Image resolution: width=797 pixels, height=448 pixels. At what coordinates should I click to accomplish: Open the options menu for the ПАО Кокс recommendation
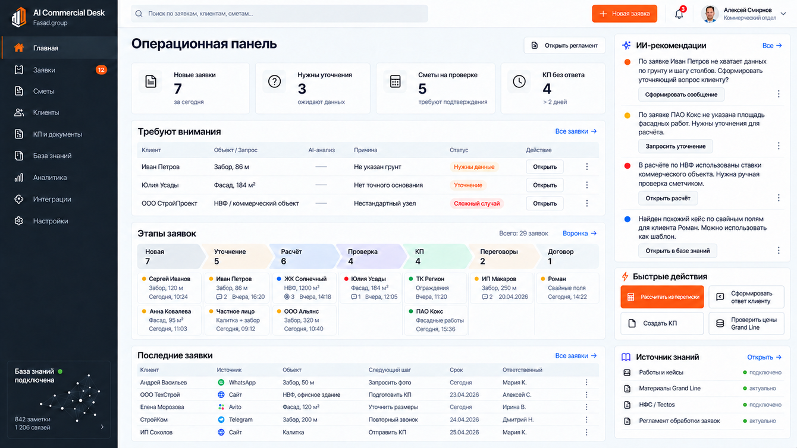pos(779,146)
